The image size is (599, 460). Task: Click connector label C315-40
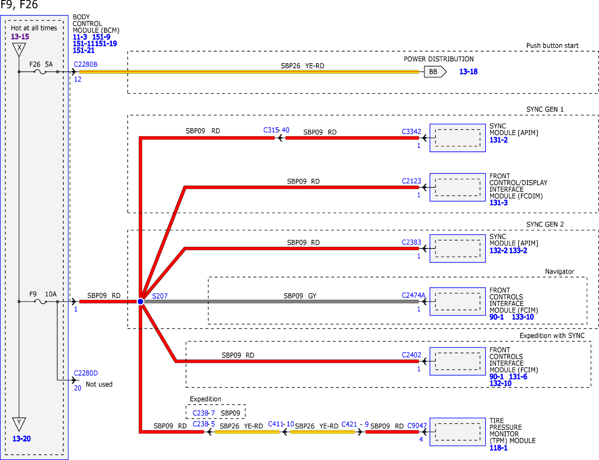pos(276,130)
